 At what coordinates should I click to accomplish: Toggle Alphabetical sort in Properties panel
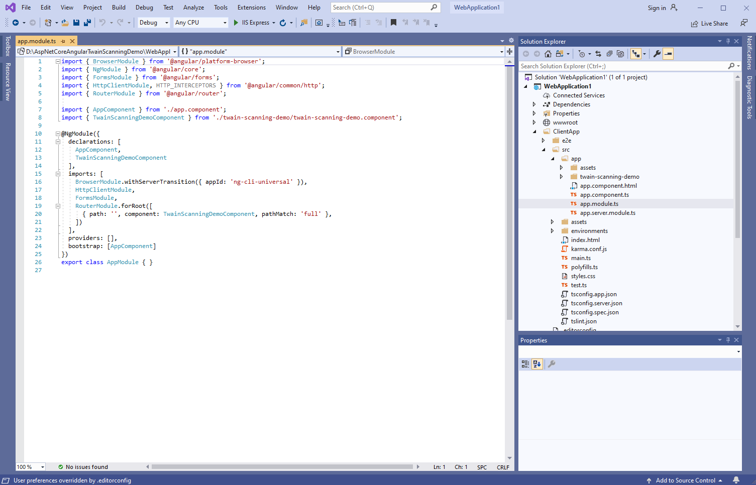click(537, 364)
